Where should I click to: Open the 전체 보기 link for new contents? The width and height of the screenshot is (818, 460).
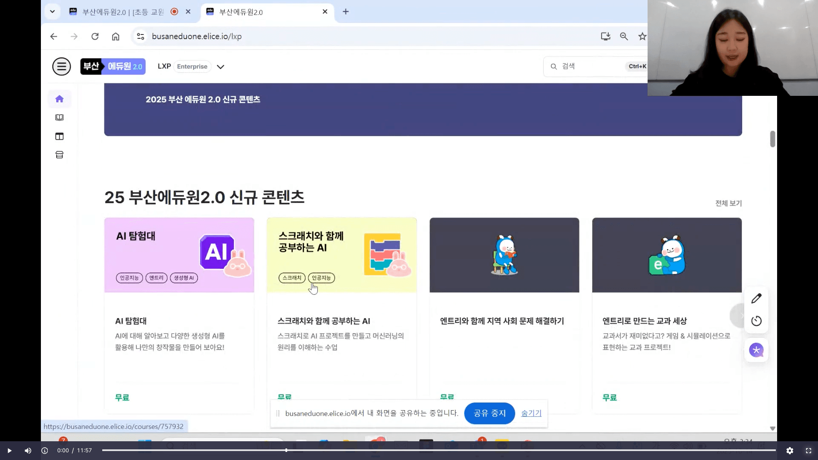(x=728, y=203)
